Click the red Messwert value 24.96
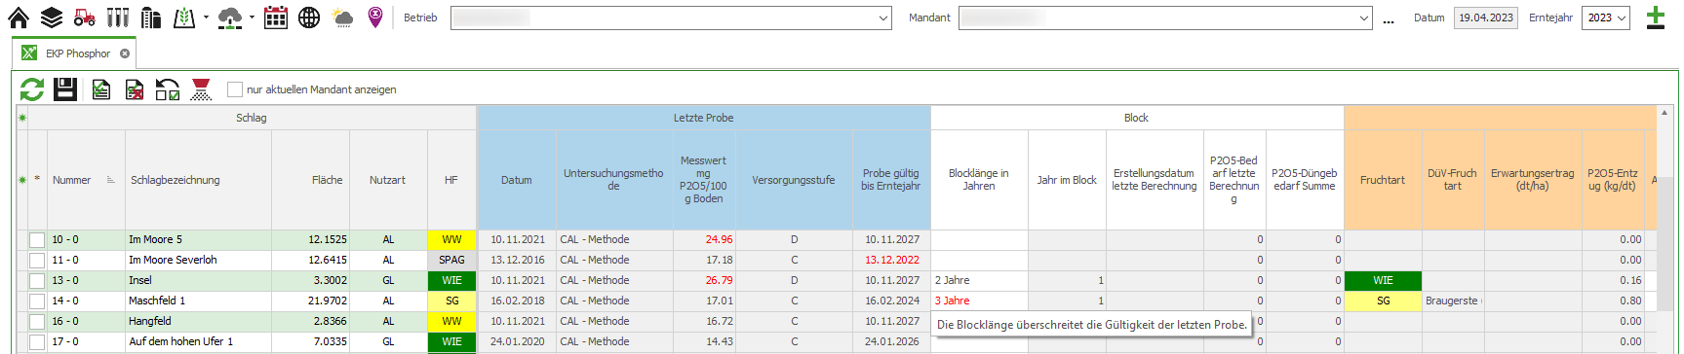The image size is (1684, 354). pos(704,240)
